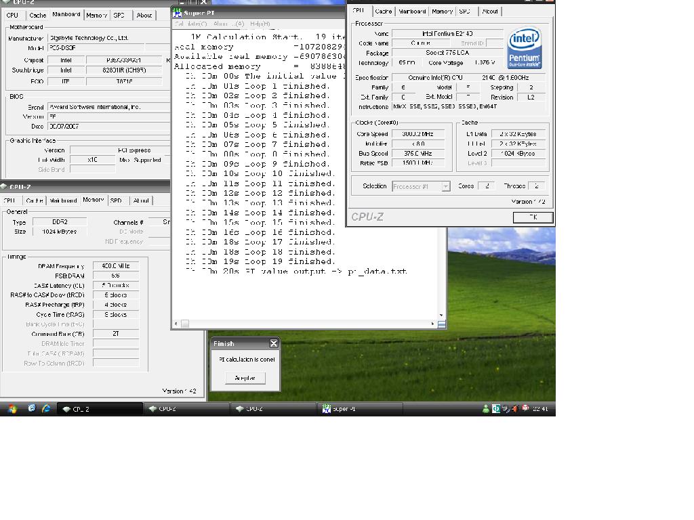This screenshot has width=694, height=520.
Task: Click the BIOS Date field
Action: click(109, 127)
